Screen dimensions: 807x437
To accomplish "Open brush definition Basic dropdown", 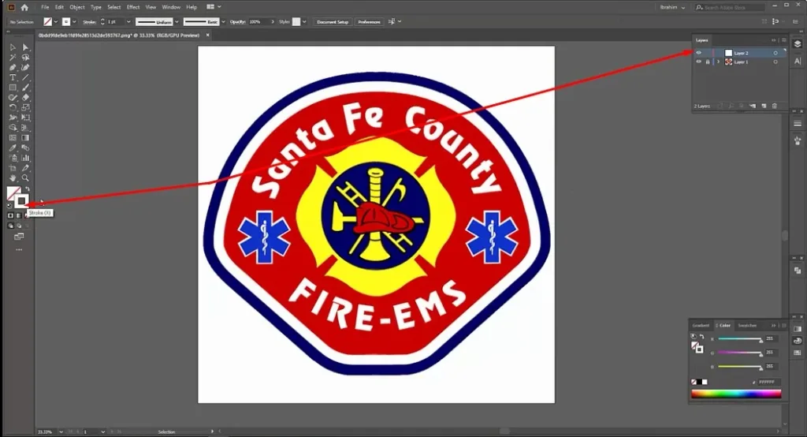I will point(223,21).
